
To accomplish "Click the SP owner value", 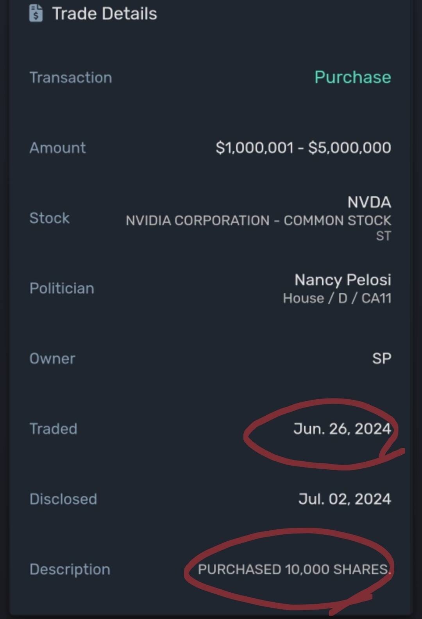I will pos(381,359).
